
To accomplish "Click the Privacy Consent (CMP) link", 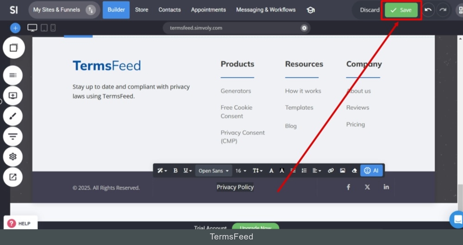I will [243, 137].
